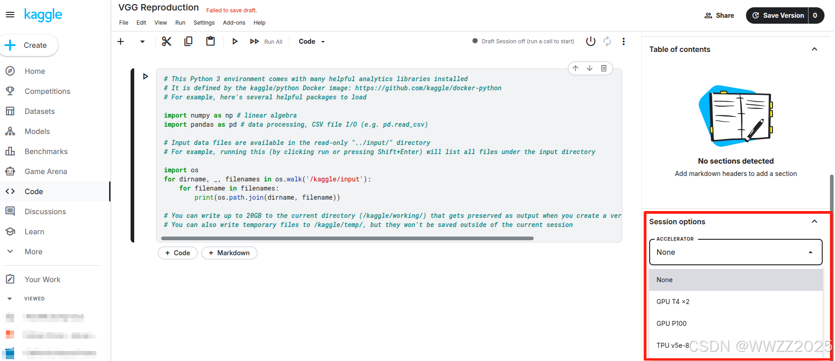Screen dimensions: 835x361
Task: Open Discussions in sidebar
Action: click(45, 211)
